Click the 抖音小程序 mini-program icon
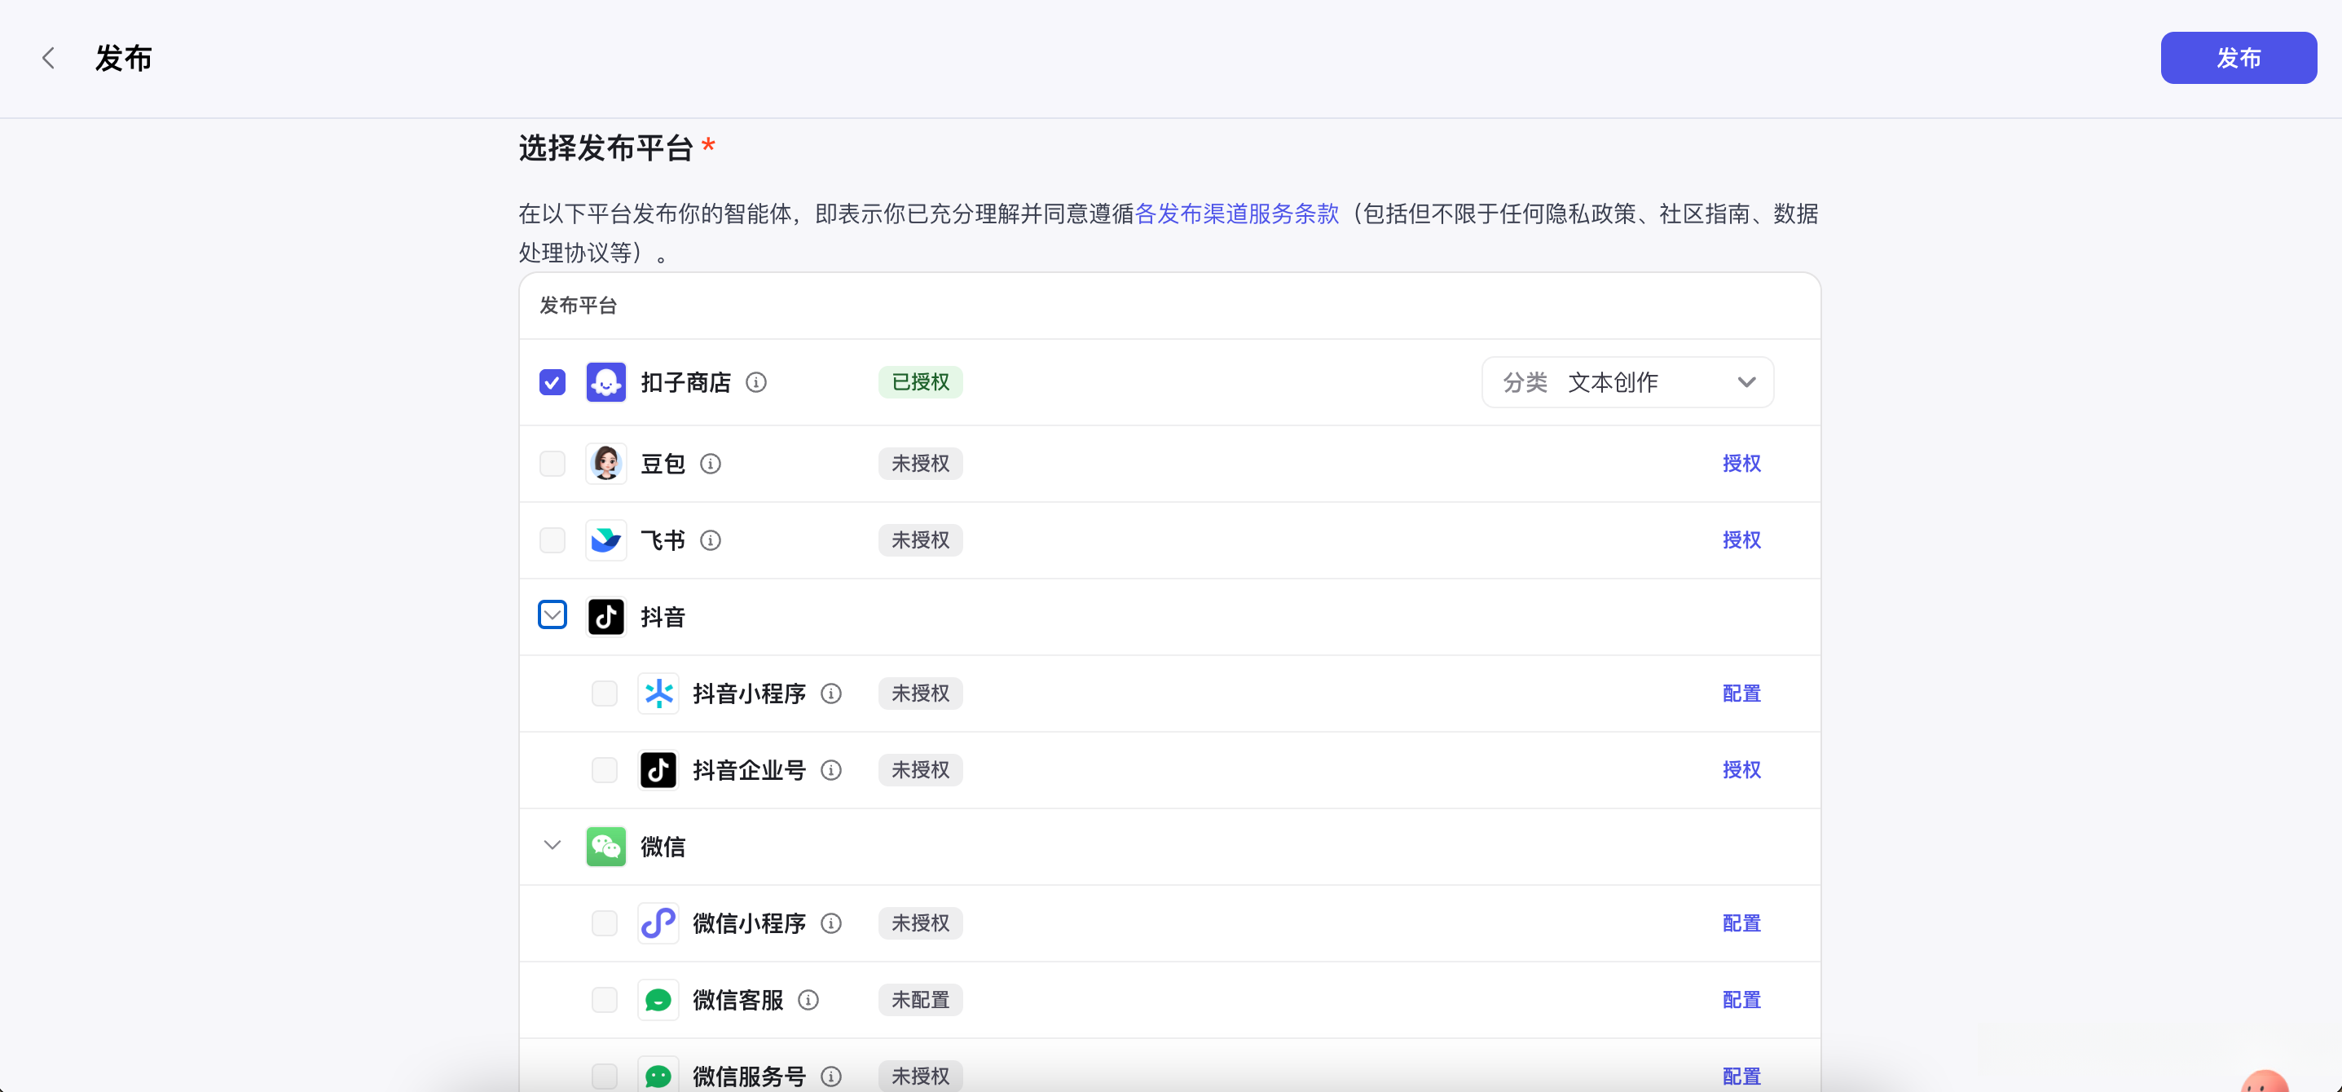 point(658,693)
